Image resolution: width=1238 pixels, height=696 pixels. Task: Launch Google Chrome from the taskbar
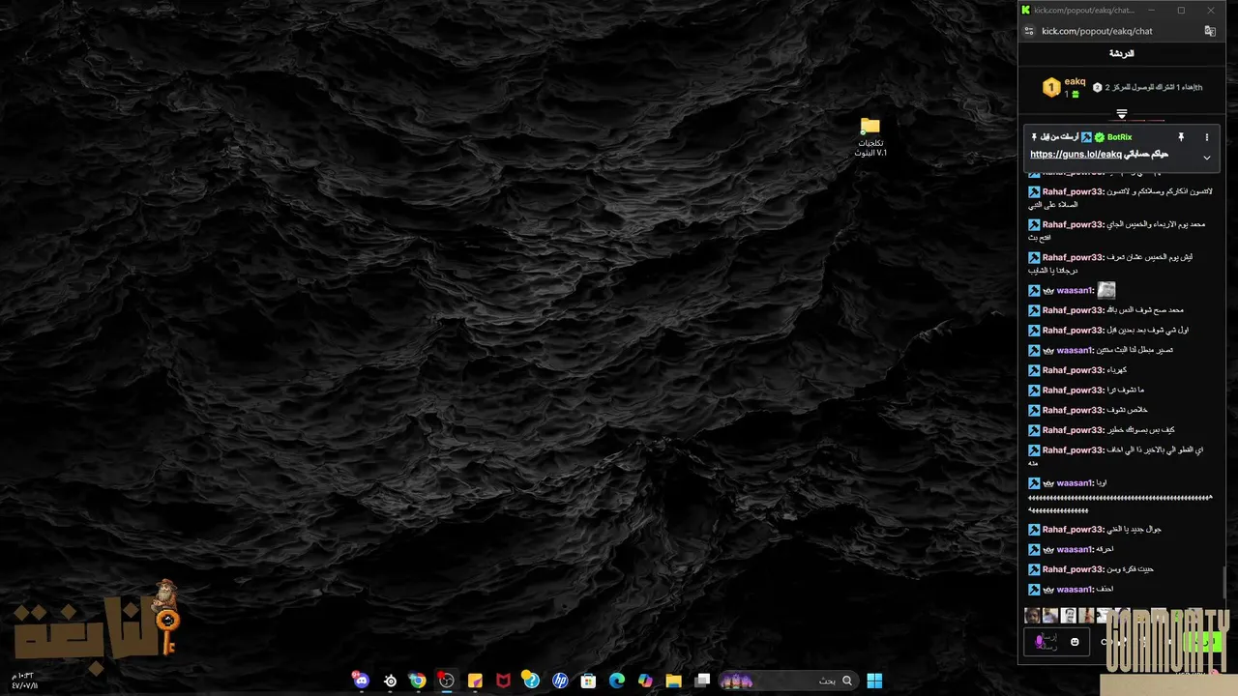418,681
